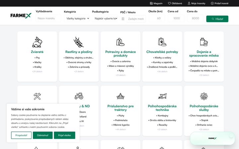239x149 pixels.
Task: Select the Rezačky subcategory
Action: (162, 125)
